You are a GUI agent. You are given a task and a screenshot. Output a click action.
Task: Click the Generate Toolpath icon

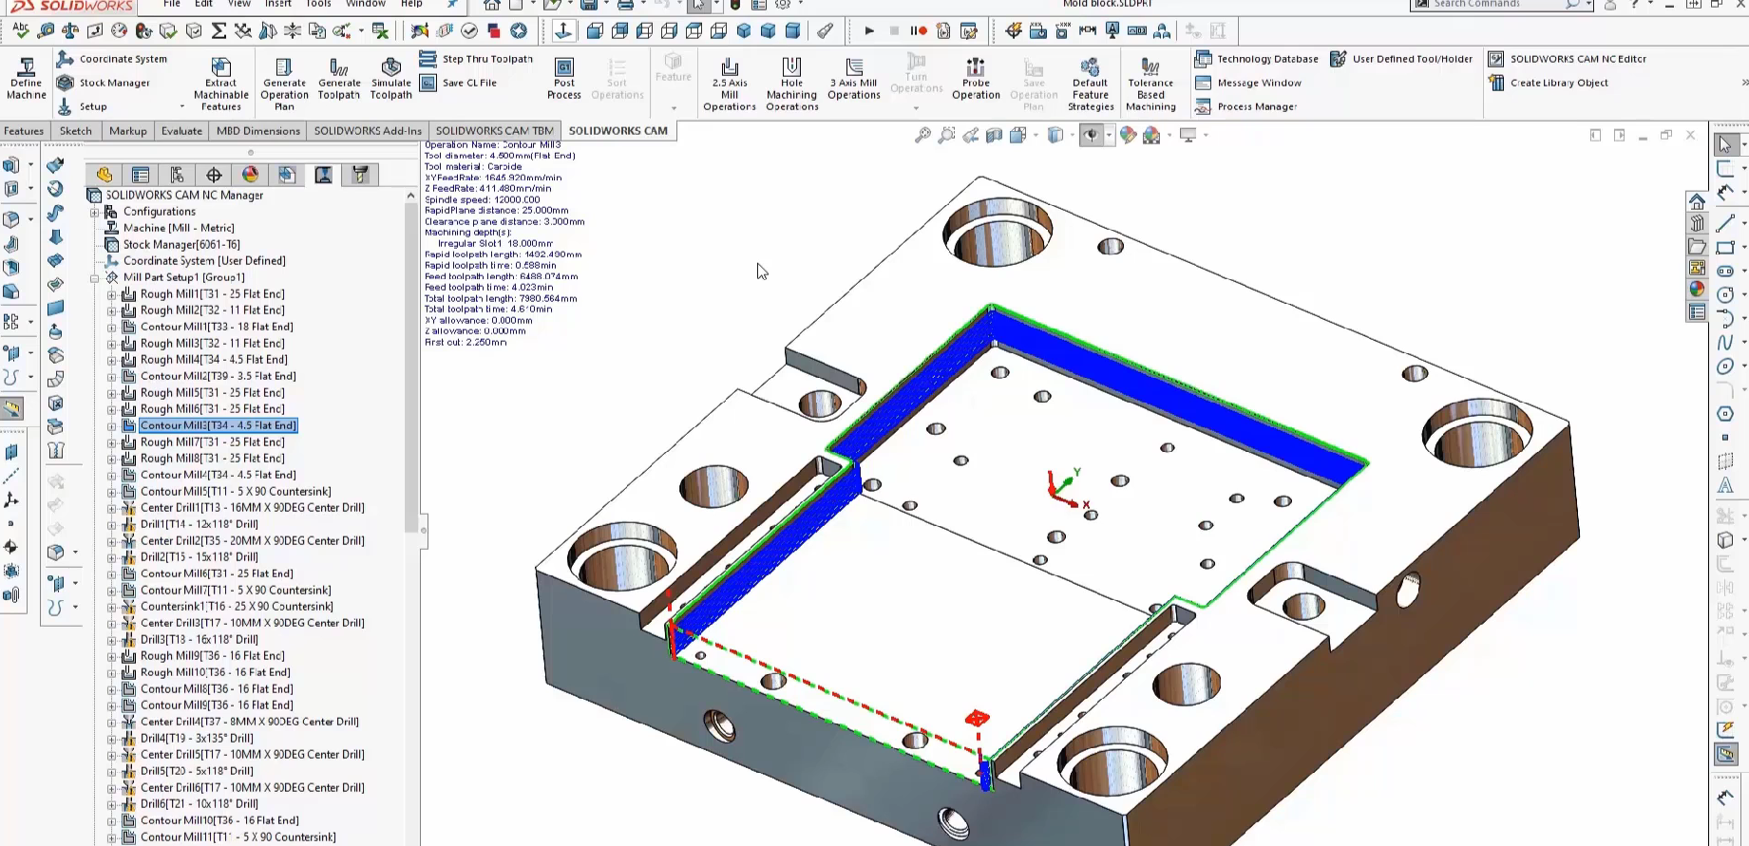339,79
